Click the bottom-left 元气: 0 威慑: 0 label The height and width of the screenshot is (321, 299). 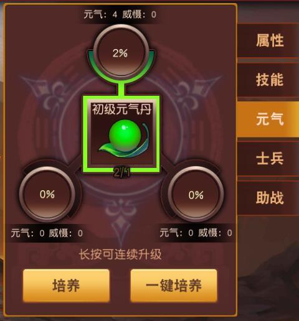[47, 233]
